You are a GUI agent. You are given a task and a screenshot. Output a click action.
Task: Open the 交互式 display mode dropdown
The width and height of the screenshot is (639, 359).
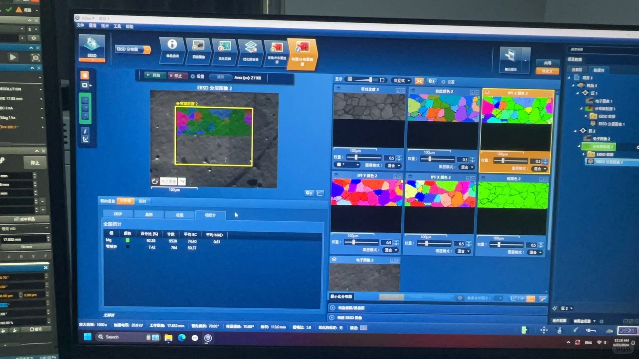pos(401,81)
